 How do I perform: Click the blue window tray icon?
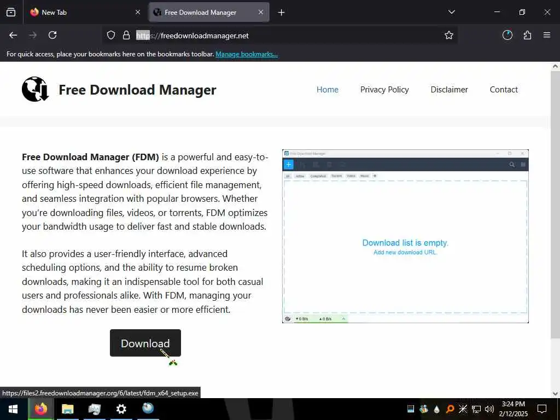[x=411, y=409]
